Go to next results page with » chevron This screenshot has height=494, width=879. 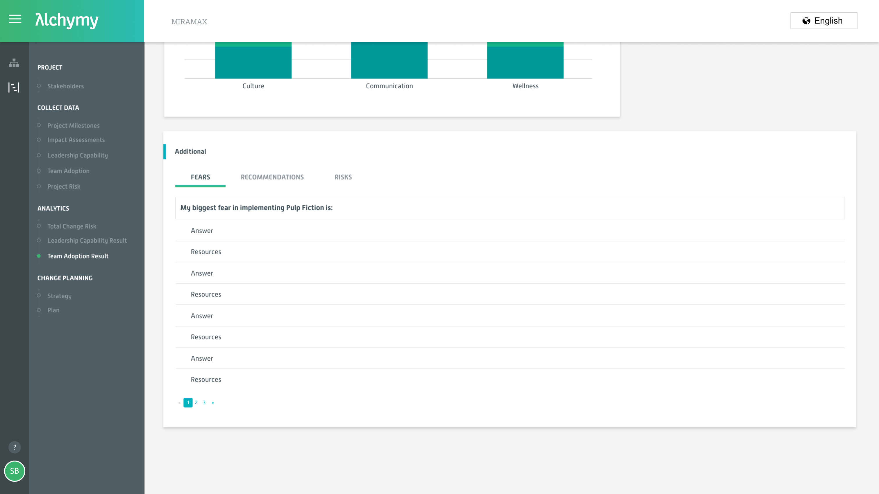click(213, 402)
